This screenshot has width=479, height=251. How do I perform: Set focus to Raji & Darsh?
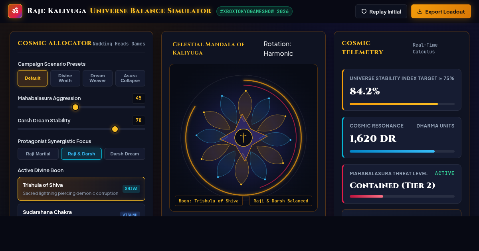(81, 154)
